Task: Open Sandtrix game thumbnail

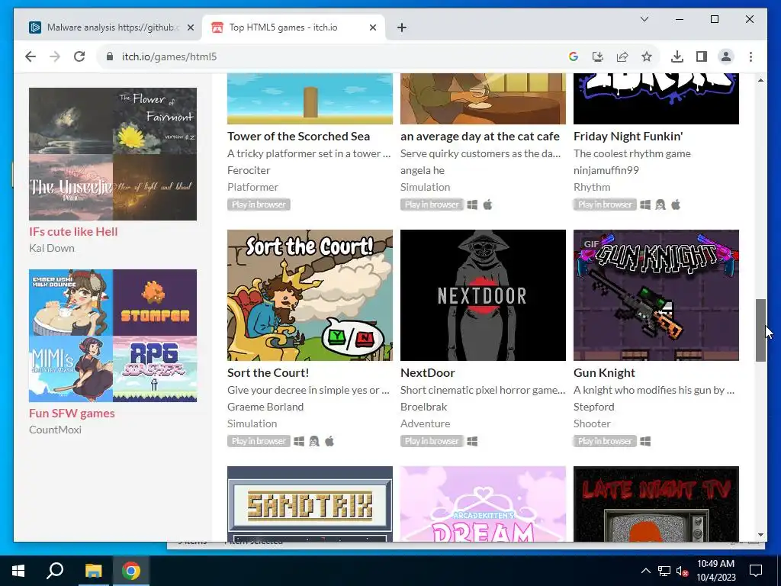Action: coord(310,504)
